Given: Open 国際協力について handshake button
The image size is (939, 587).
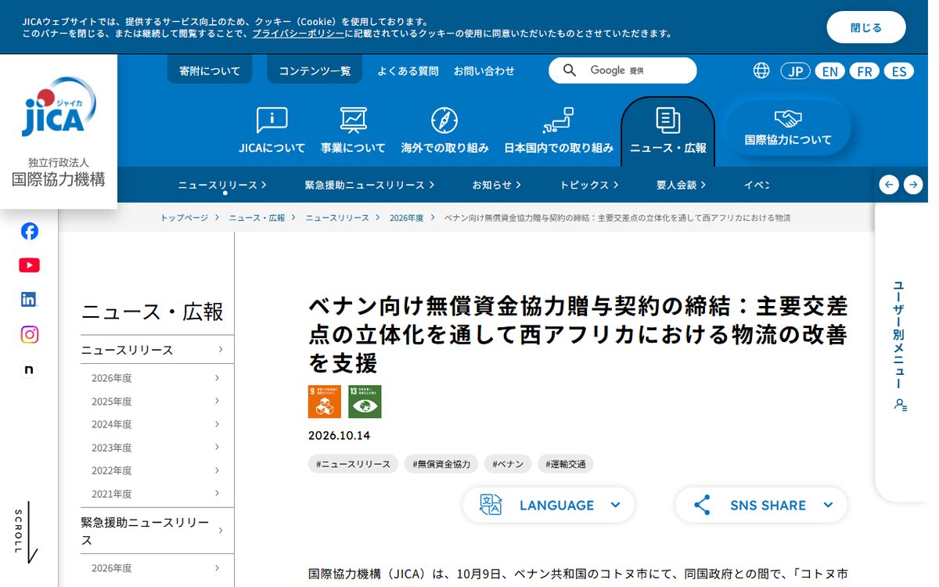Looking at the screenshot, I should click(x=788, y=128).
